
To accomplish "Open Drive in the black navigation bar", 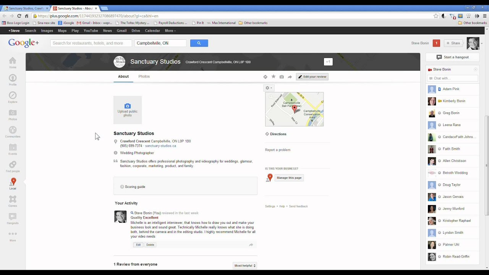I will tap(136, 31).
